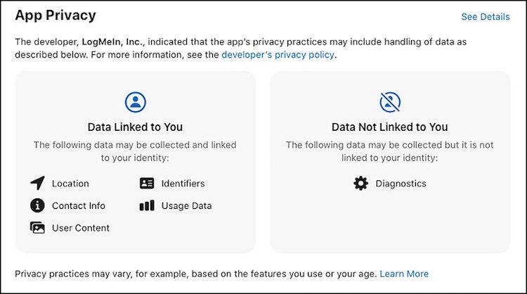This screenshot has width=527, height=294.
Task: Click the Contact Info icon
Action: click(x=37, y=205)
